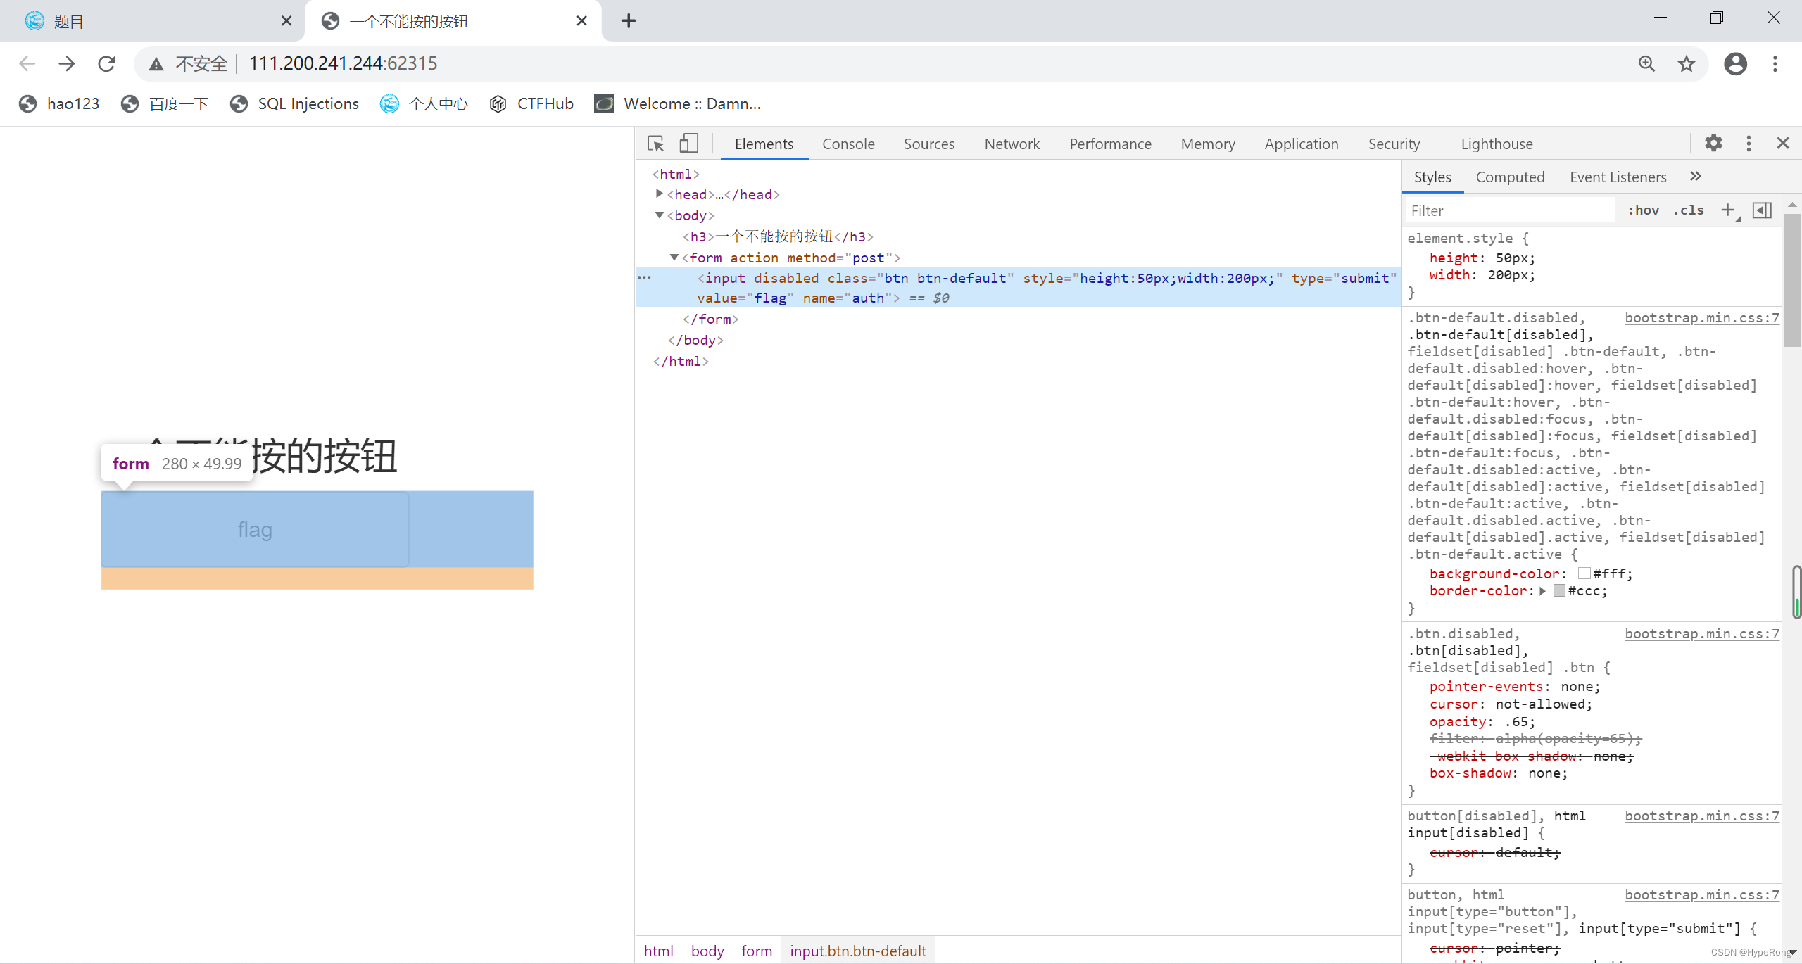Activate the inspect element picker icon
The height and width of the screenshot is (964, 1802).
(x=655, y=144)
